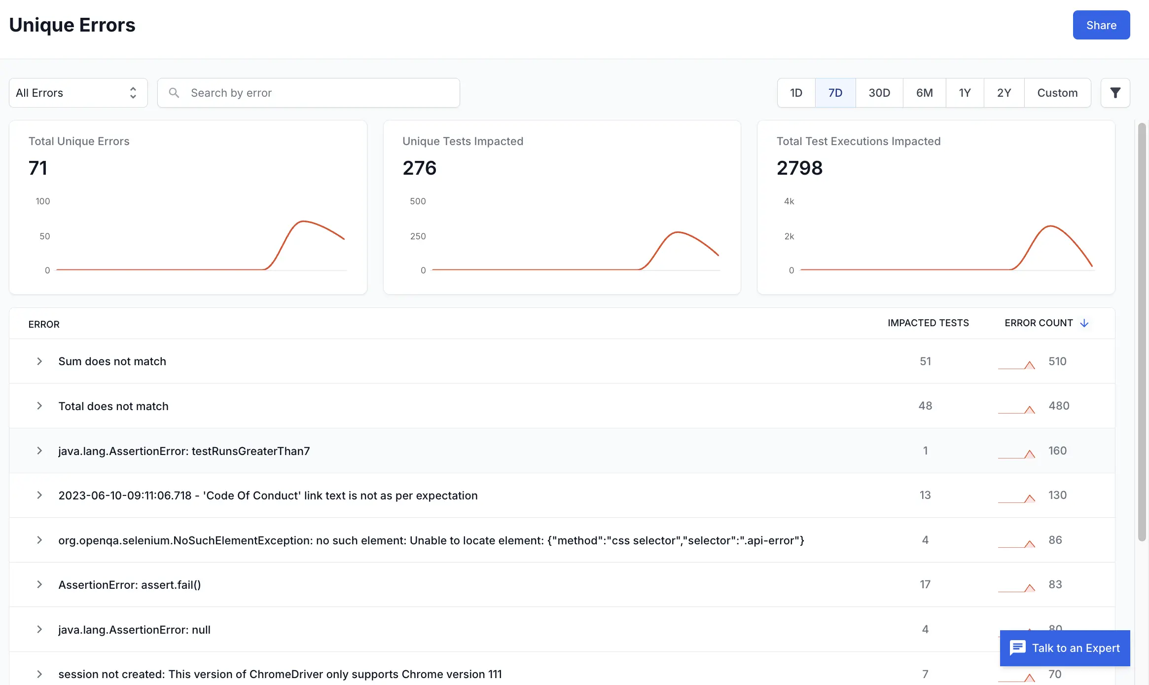Expand the Sum does not match row
This screenshot has height=685, width=1149.
pos(39,361)
